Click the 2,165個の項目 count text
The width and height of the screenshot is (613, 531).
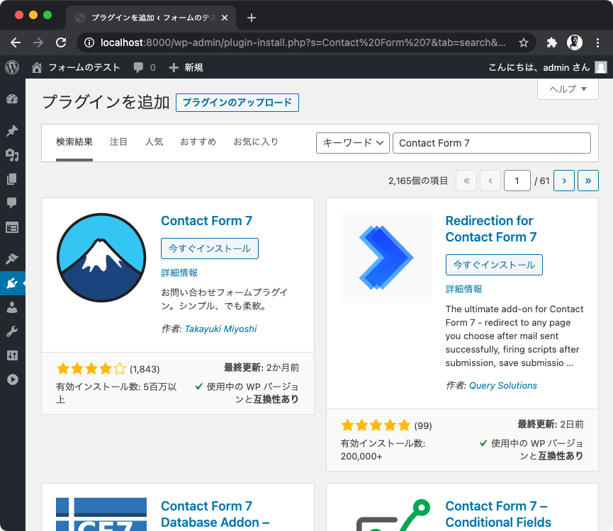point(418,181)
